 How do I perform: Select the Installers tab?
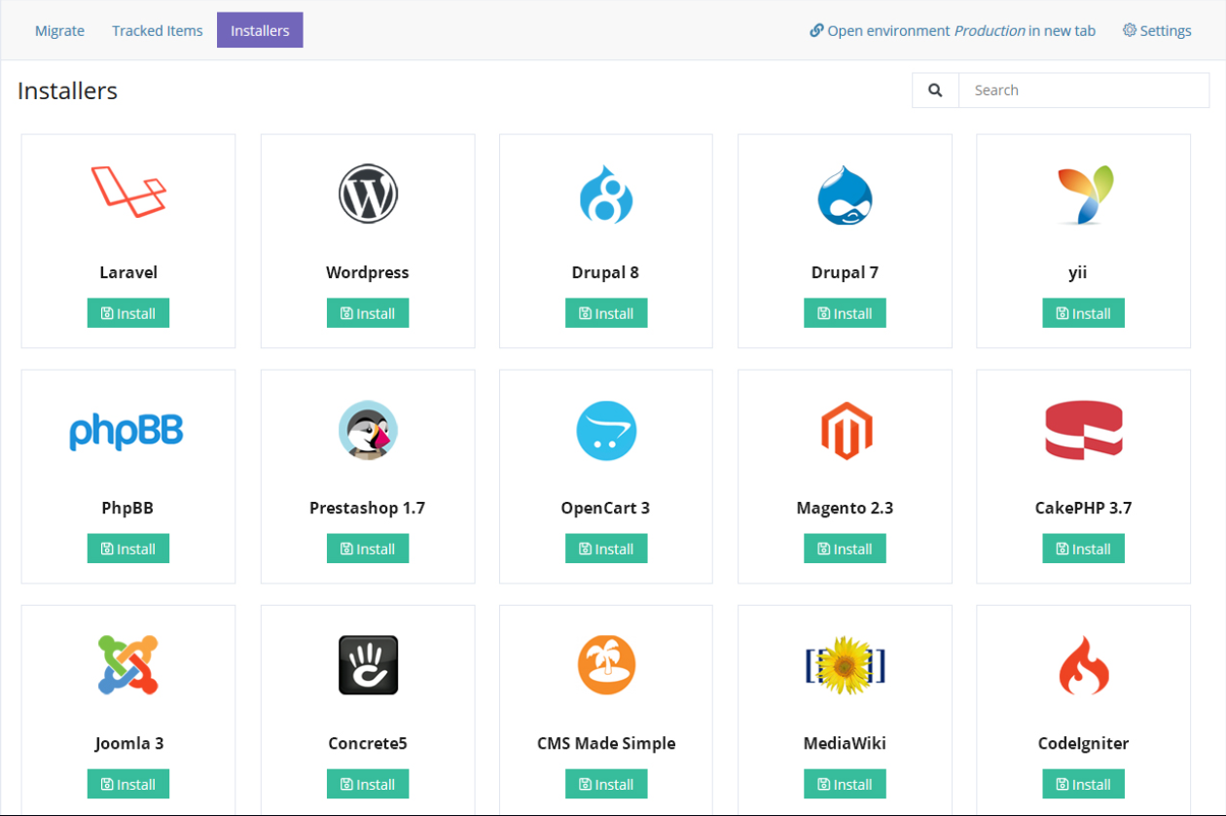pyautogui.click(x=260, y=30)
